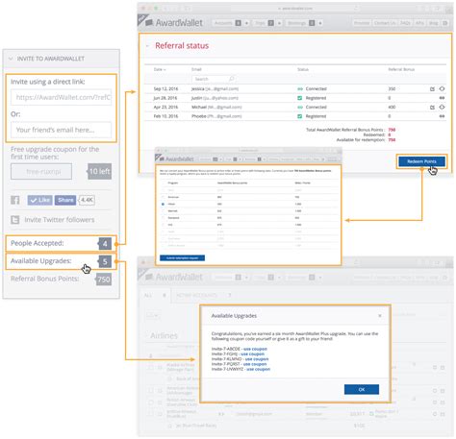This screenshot has width=456, height=439.
Task: Open Contact Us in Referral window header
Action: tap(385, 23)
